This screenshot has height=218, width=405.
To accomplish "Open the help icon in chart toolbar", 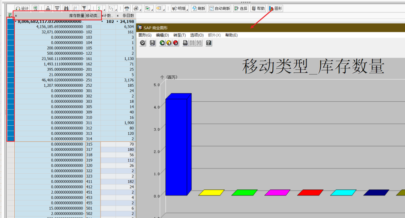I will [x=209, y=43].
